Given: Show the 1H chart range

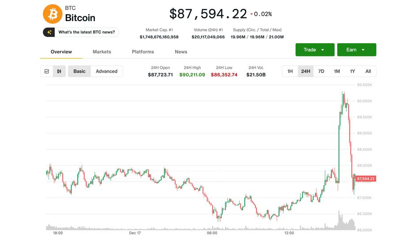Looking at the screenshot, I should pos(290,71).
